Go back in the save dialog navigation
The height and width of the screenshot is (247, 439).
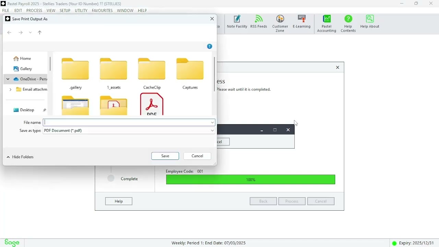(x=9, y=33)
